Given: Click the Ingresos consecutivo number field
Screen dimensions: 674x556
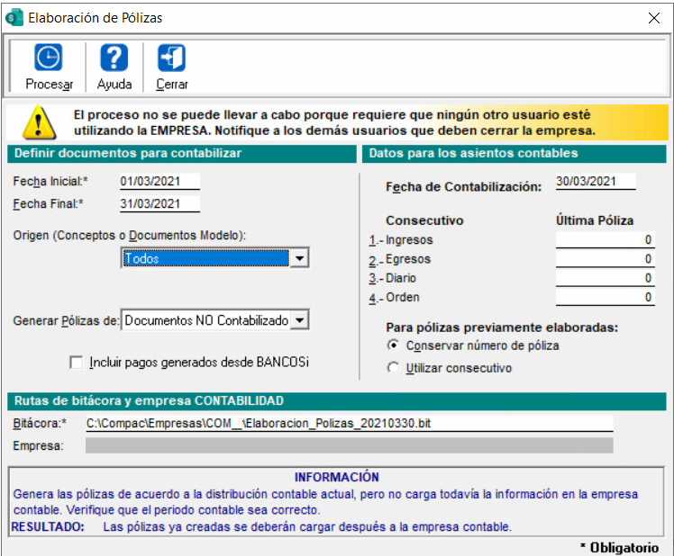Looking at the screenshot, I should [605, 240].
